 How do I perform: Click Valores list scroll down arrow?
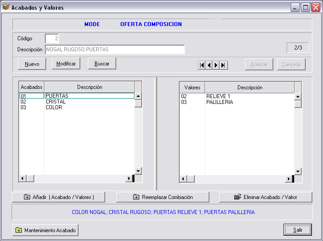tap(298, 171)
